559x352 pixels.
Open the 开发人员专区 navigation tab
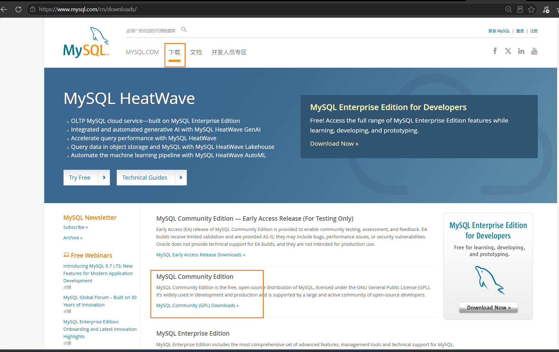229,52
